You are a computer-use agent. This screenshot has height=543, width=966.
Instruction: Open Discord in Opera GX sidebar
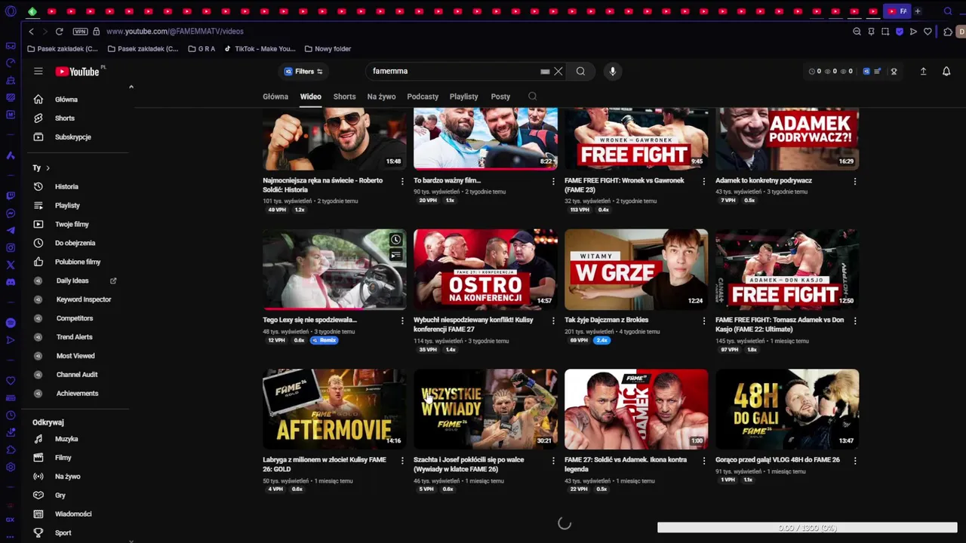tap(11, 282)
